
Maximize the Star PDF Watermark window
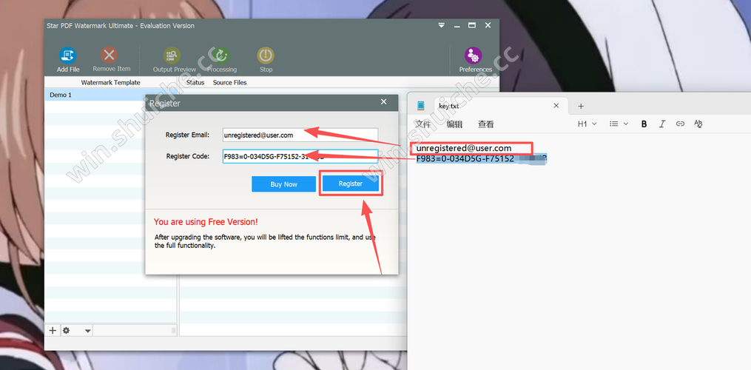pyautogui.click(x=472, y=25)
